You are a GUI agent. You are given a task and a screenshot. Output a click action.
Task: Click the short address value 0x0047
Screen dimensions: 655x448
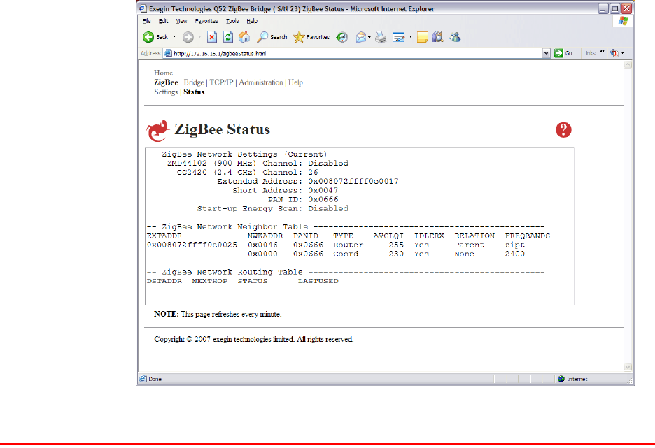(323, 191)
